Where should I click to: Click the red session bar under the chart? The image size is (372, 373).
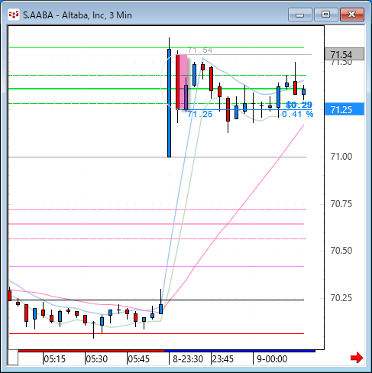tap(91, 351)
